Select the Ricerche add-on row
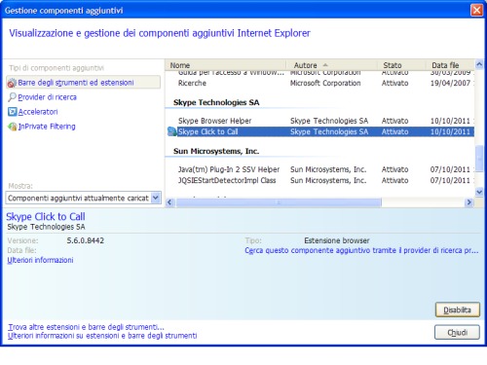This screenshot has width=487, height=365. pos(319,83)
